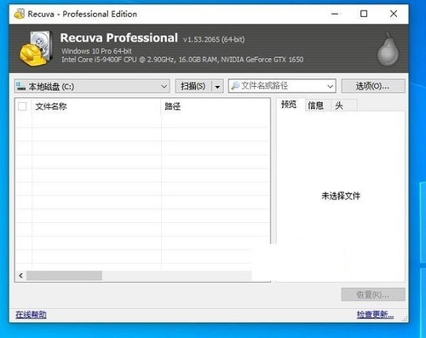The width and height of the screenshot is (426, 338).
Task: Switch to the 信息 info tab
Action: (x=315, y=106)
